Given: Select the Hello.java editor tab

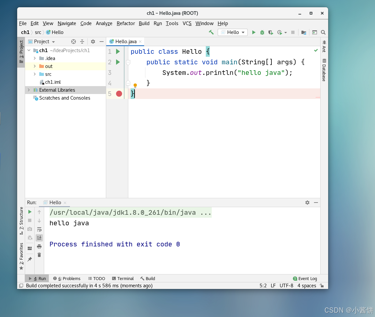Looking at the screenshot, I should 125,42.
